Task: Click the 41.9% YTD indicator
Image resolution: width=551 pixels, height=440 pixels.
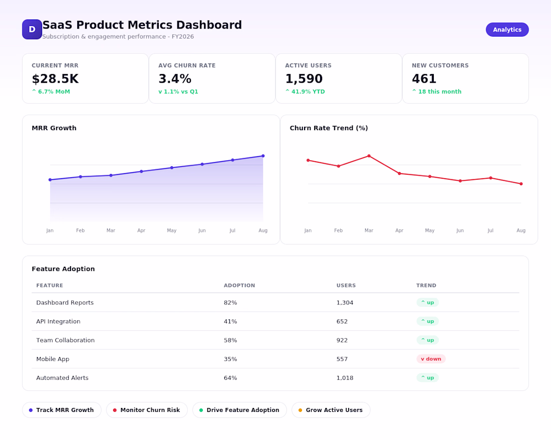Action: tap(305, 91)
